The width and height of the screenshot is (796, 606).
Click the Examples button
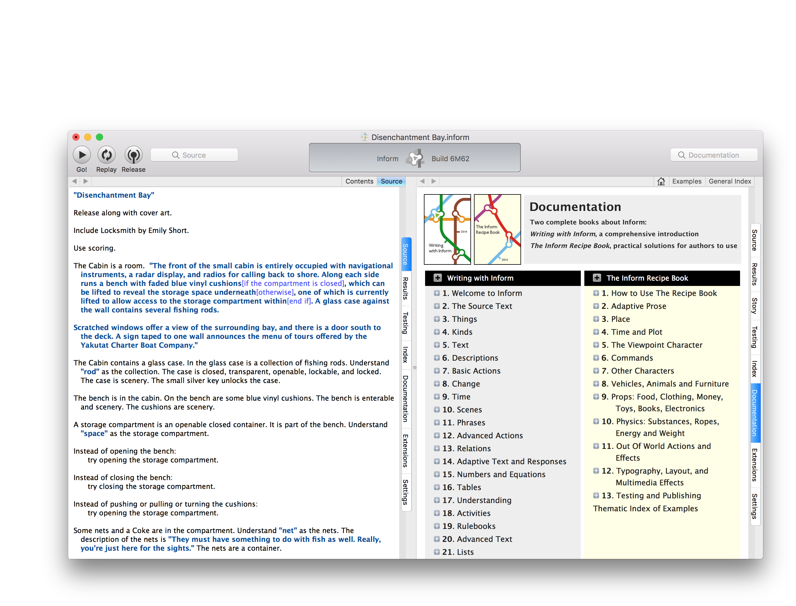687,181
